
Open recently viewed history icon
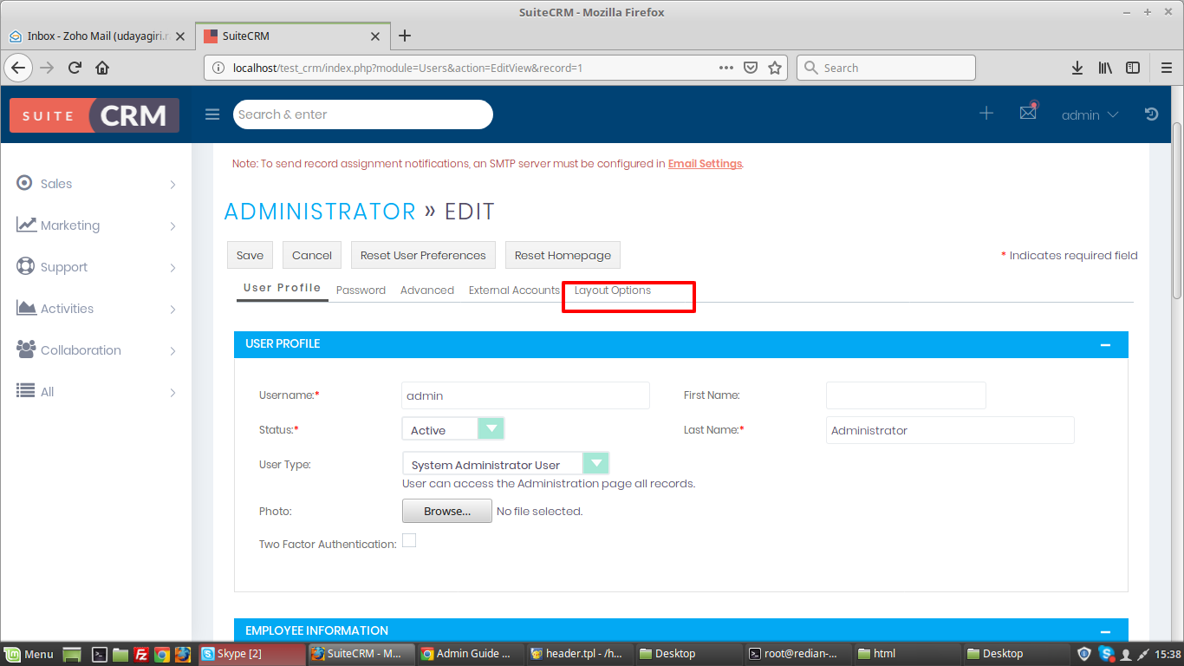(x=1151, y=114)
